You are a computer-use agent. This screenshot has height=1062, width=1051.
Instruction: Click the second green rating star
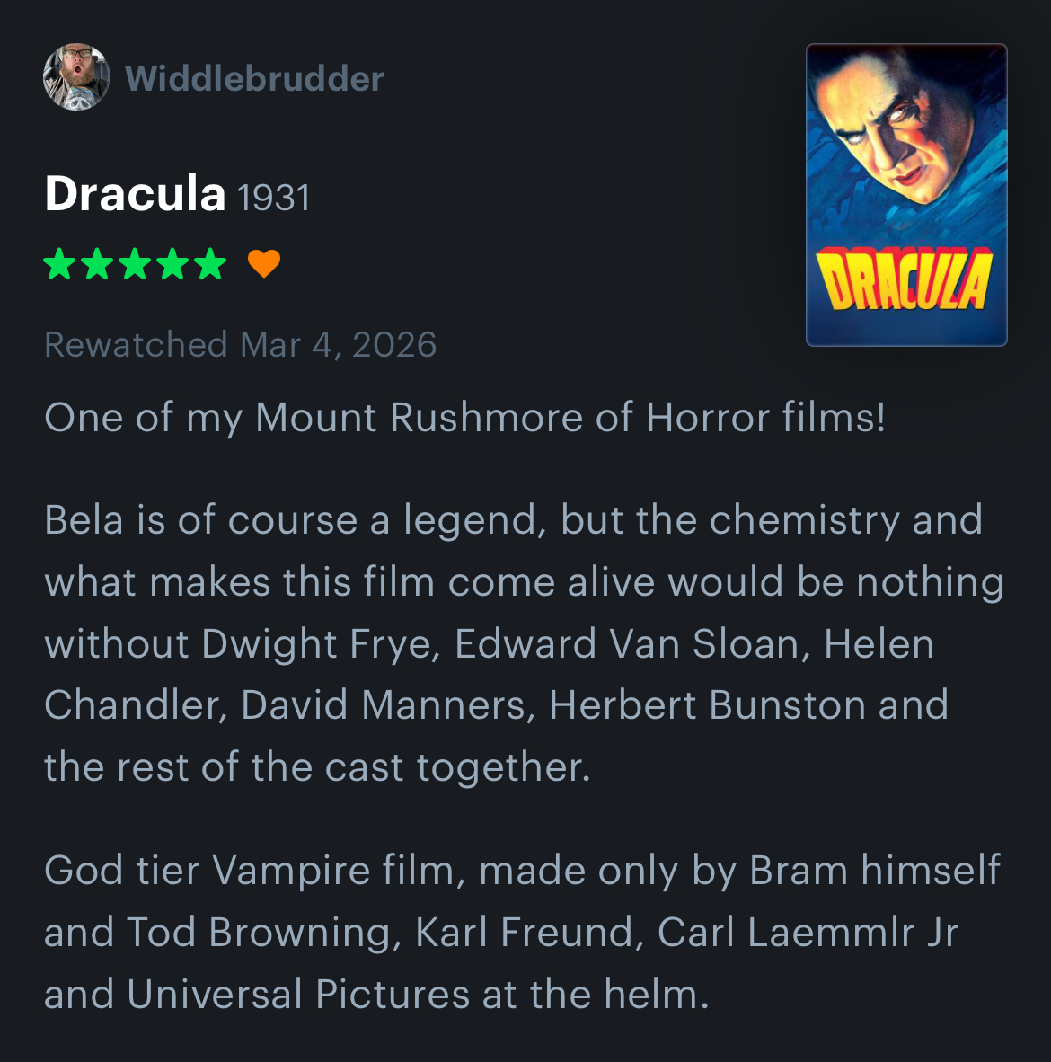pos(97,264)
